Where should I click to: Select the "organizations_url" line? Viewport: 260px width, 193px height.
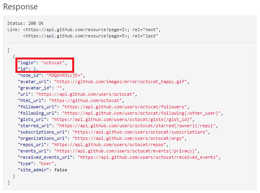pos(102,139)
